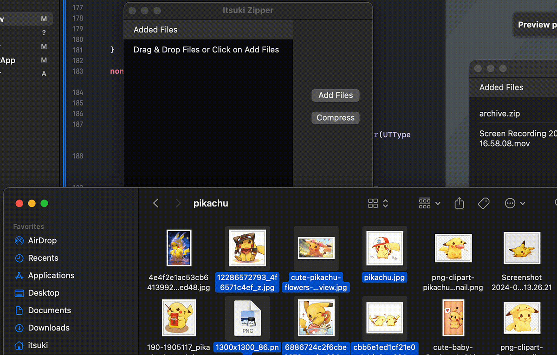Collapse the Favorites section header

[28, 226]
